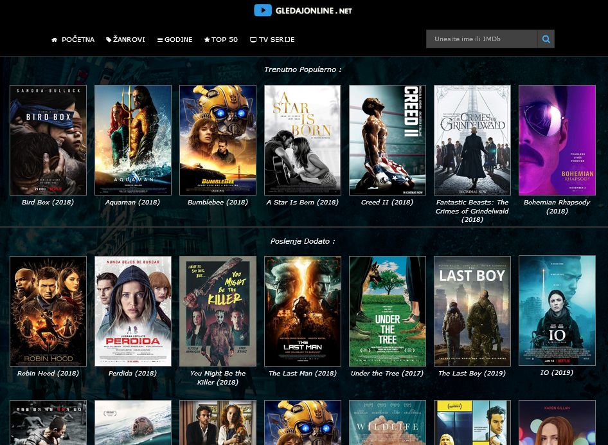
Task: Click the Bird Box (2018) title link
Action: tap(48, 201)
